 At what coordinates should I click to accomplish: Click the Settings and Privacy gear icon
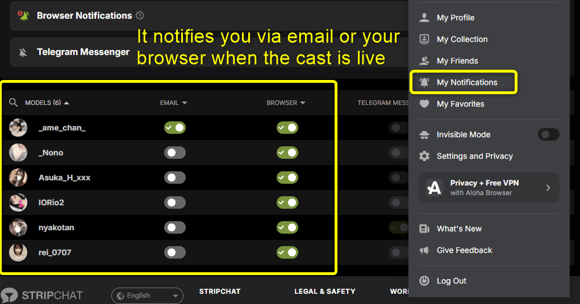tap(424, 156)
